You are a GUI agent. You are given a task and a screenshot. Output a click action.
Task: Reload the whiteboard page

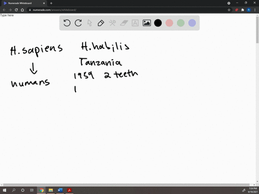[x=16, y=10]
